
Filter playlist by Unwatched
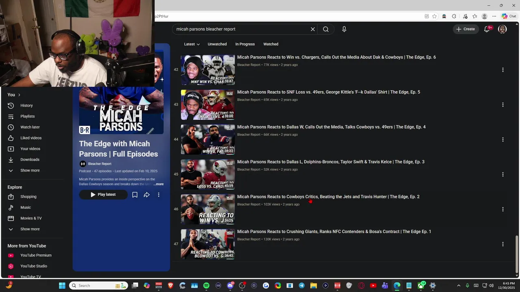click(x=217, y=44)
